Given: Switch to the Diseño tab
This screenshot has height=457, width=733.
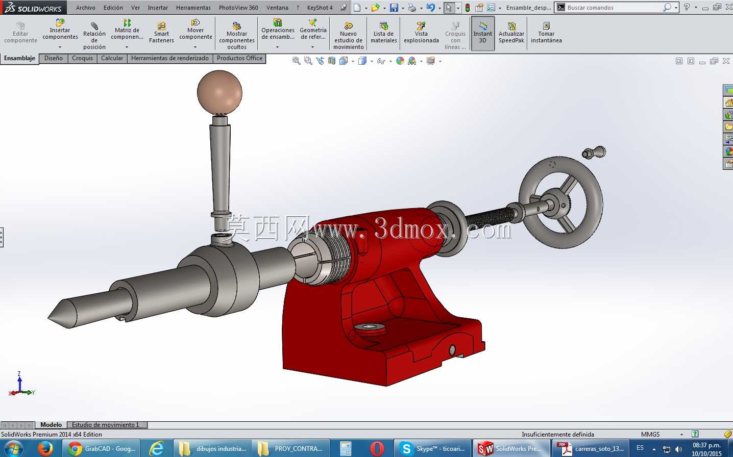Looking at the screenshot, I should pos(54,58).
